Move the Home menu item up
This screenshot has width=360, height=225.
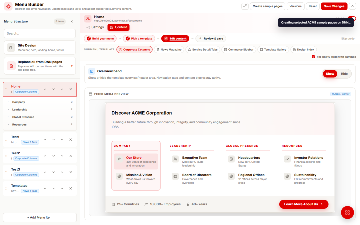(x=45, y=89)
